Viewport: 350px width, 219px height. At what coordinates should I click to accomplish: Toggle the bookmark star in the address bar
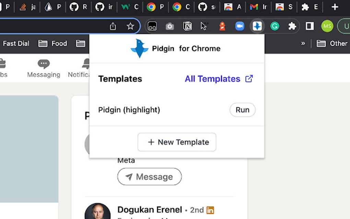(x=130, y=26)
